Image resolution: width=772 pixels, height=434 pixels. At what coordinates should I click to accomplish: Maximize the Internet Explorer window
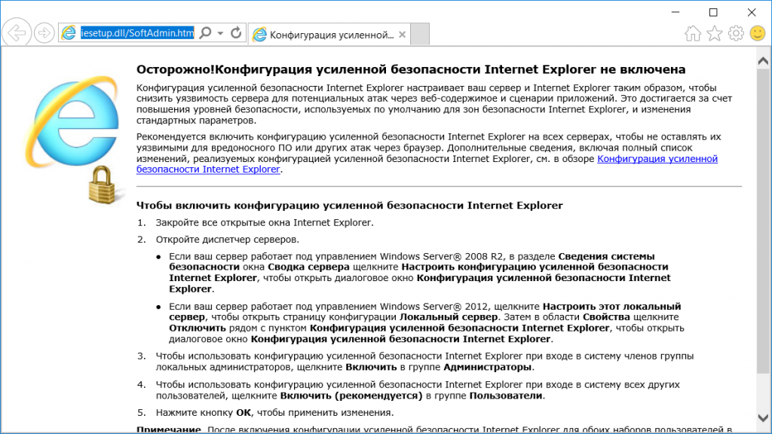pyautogui.click(x=713, y=12)
